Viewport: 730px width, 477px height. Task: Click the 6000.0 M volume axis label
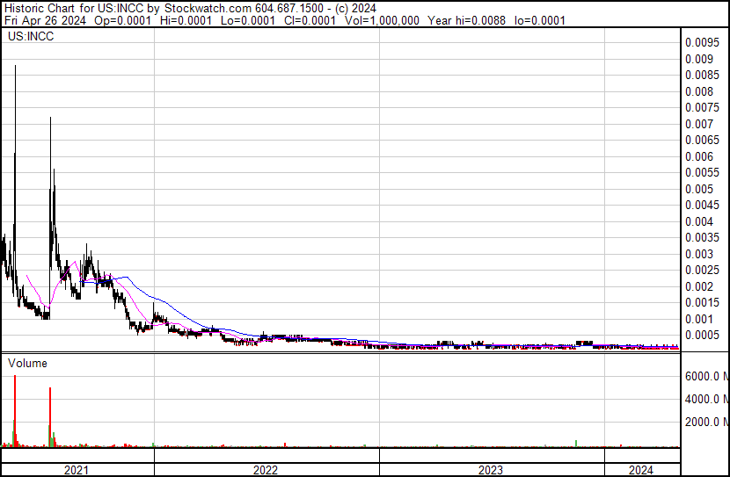point(707,376)
